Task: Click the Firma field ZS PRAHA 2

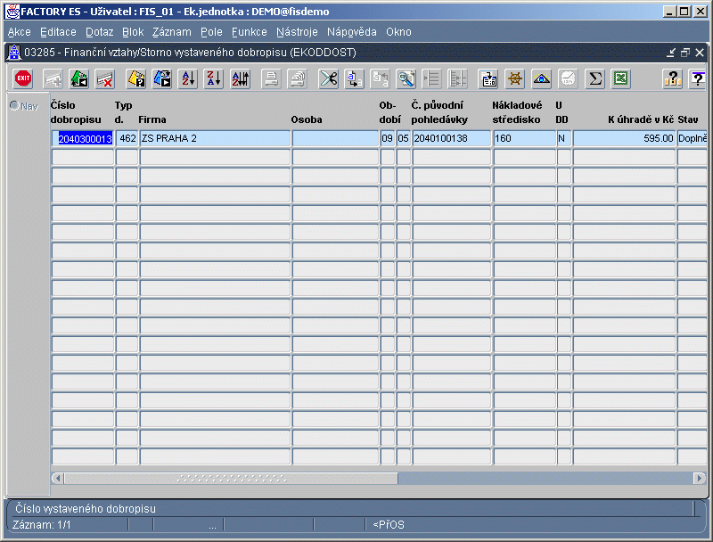Action: click(x=215, y=138)
